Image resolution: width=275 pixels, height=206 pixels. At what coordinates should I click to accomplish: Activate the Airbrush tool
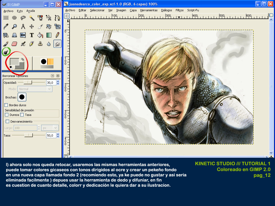point(23,44)
